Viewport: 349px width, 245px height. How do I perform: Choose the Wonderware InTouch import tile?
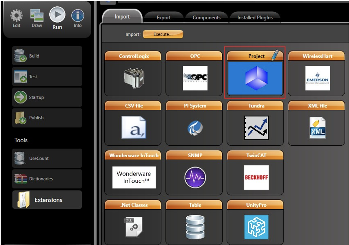click(x=134, y=178)
